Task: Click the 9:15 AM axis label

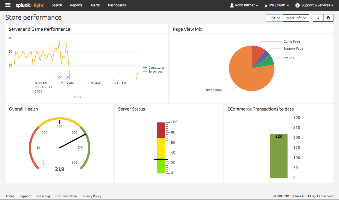Action: (67, 83)
